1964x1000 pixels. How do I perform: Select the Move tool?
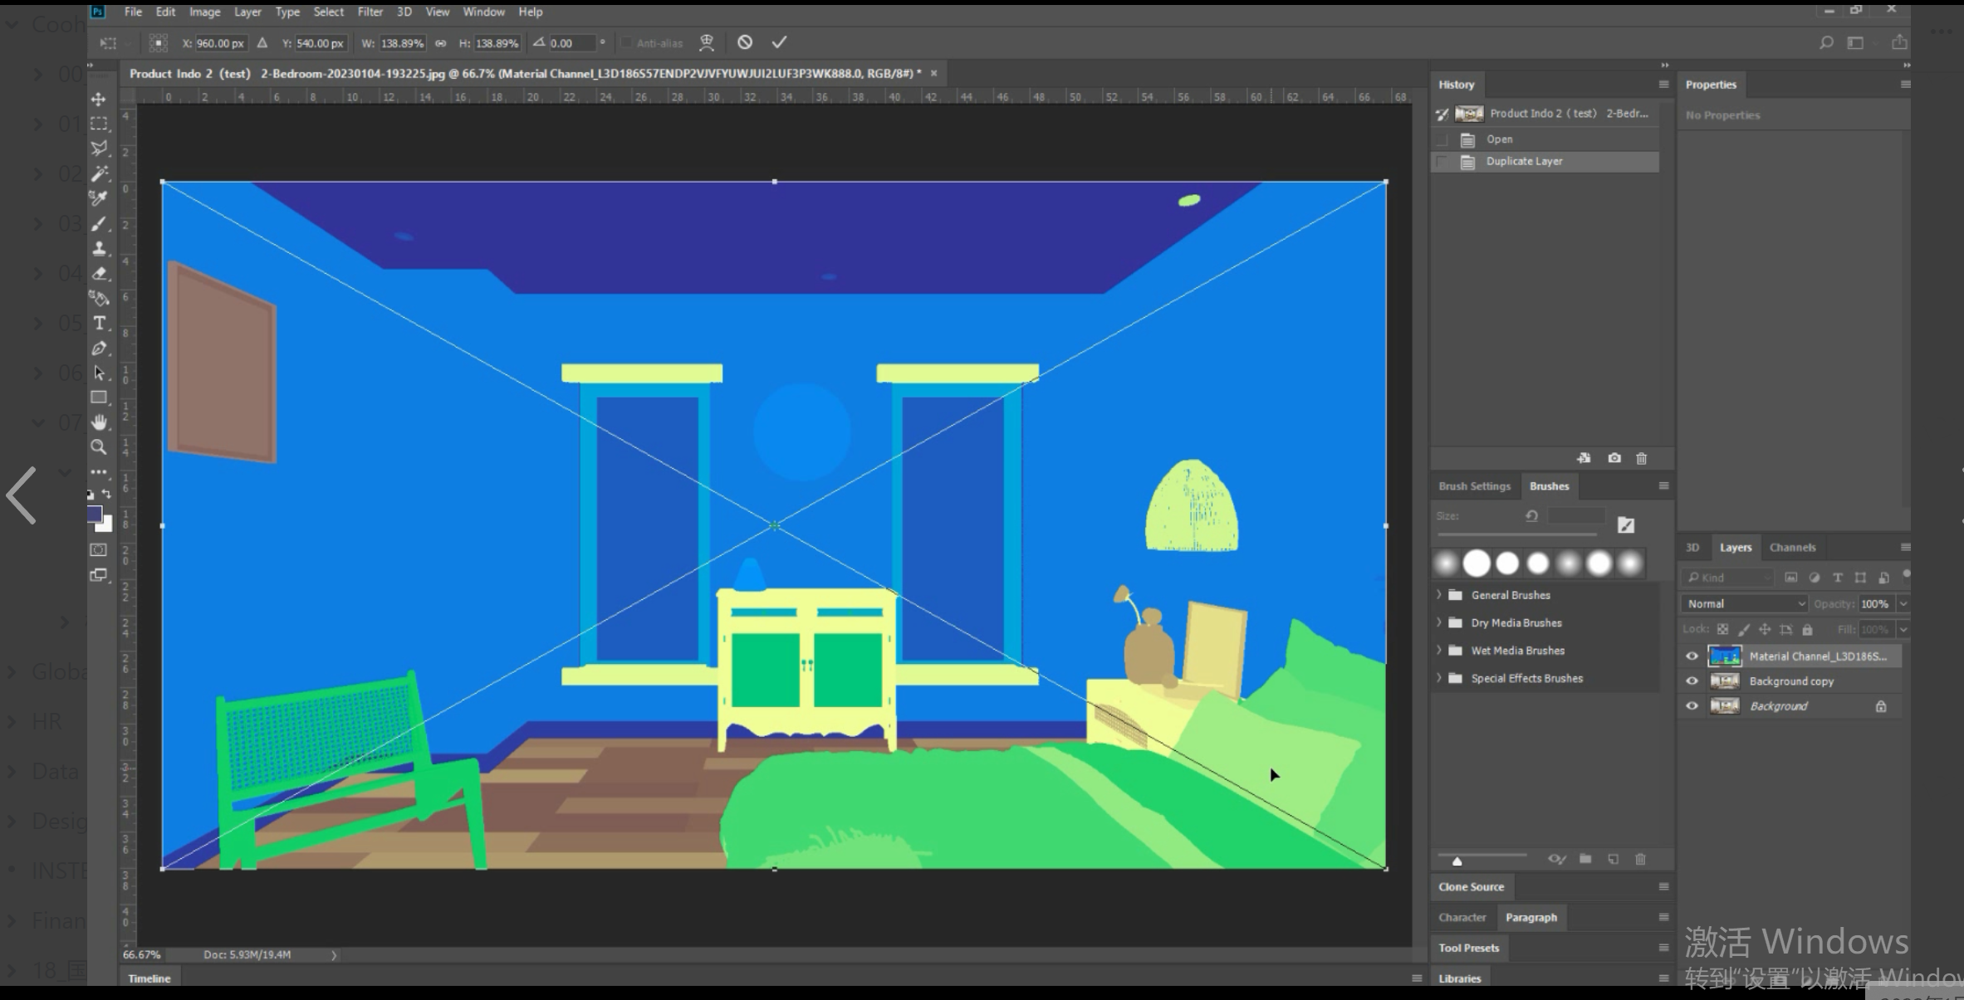pos(99,100)
